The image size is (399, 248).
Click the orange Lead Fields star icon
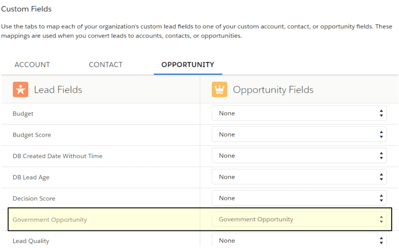click(x=21, y=90)
